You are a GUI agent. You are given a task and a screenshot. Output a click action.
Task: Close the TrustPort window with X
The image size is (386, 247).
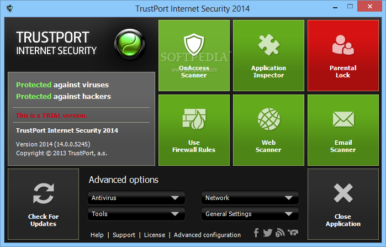coord(370,6)
